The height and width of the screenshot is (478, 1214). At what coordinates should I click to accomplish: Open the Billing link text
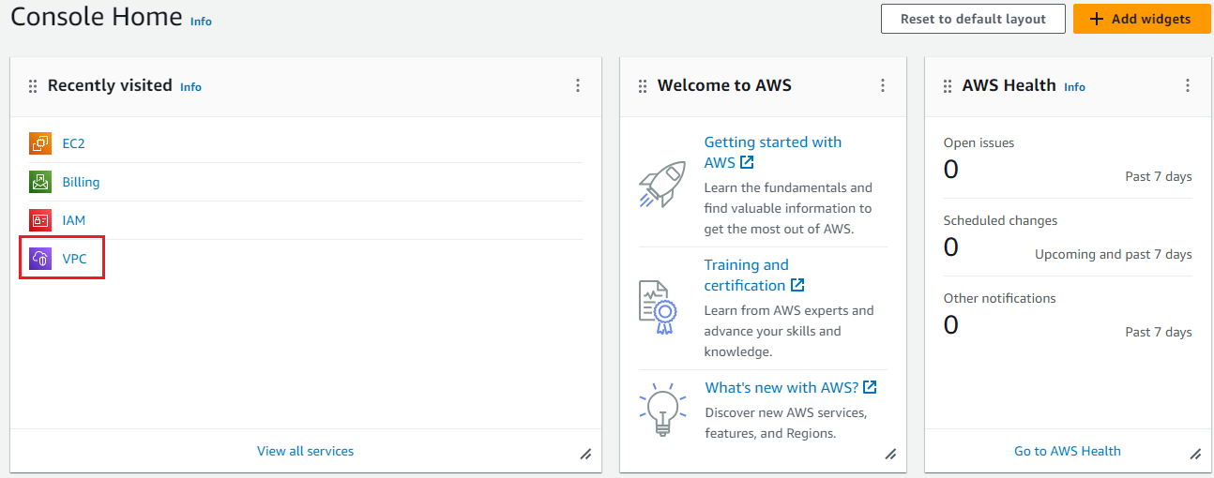81,182
